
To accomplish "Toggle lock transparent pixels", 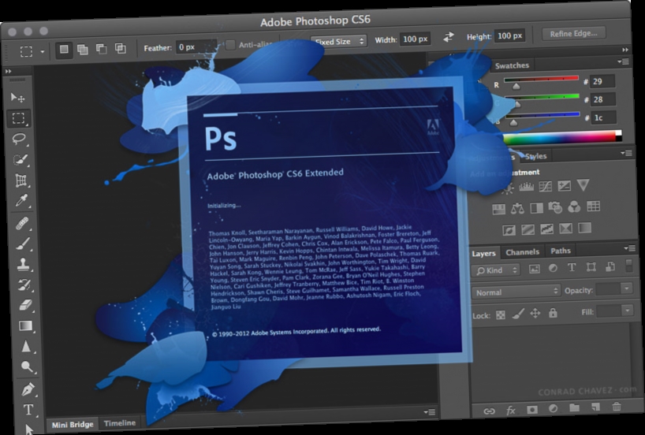I will coord(500,315).
